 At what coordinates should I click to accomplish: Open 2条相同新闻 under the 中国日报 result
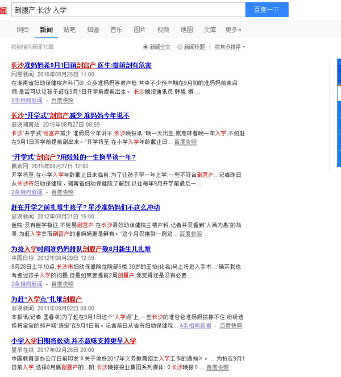tap(27, 284)
